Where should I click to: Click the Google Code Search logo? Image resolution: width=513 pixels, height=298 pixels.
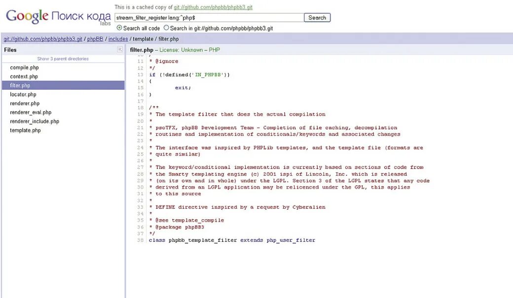pos(58,16)
